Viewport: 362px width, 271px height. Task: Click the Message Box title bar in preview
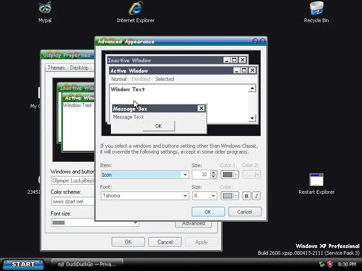pos(155,108)
